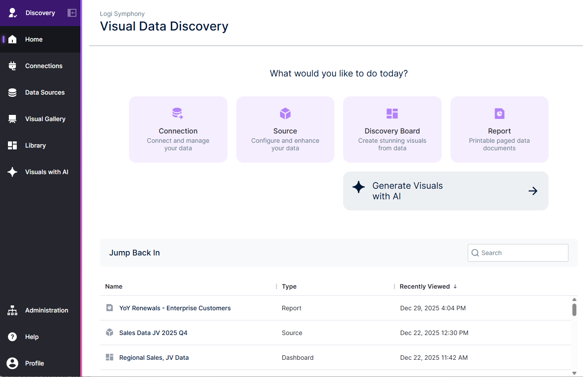Open the YoY Renewals - Enterprise Customers report
The height and width of the screenshot is (377, 583).
click(175, 308)
